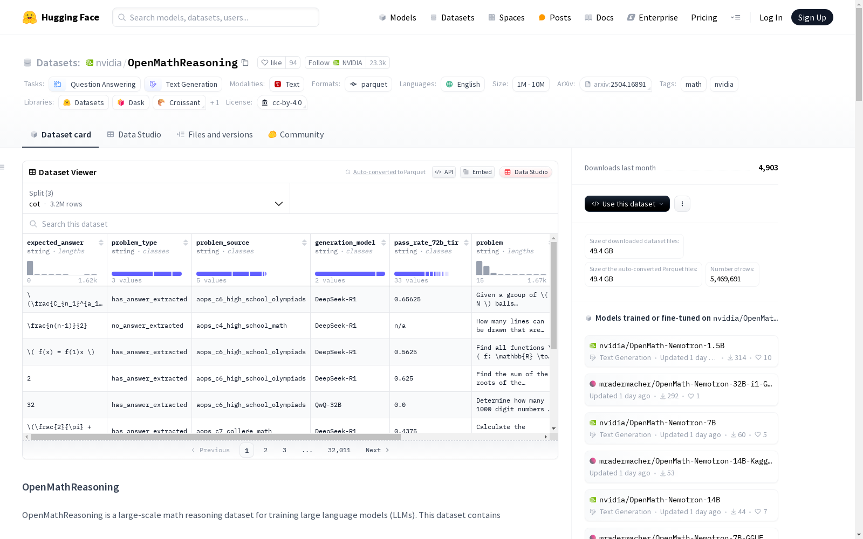
Task: Go to page 3 of the dataset
Action: pyautogui.click(x=284, y=450)
